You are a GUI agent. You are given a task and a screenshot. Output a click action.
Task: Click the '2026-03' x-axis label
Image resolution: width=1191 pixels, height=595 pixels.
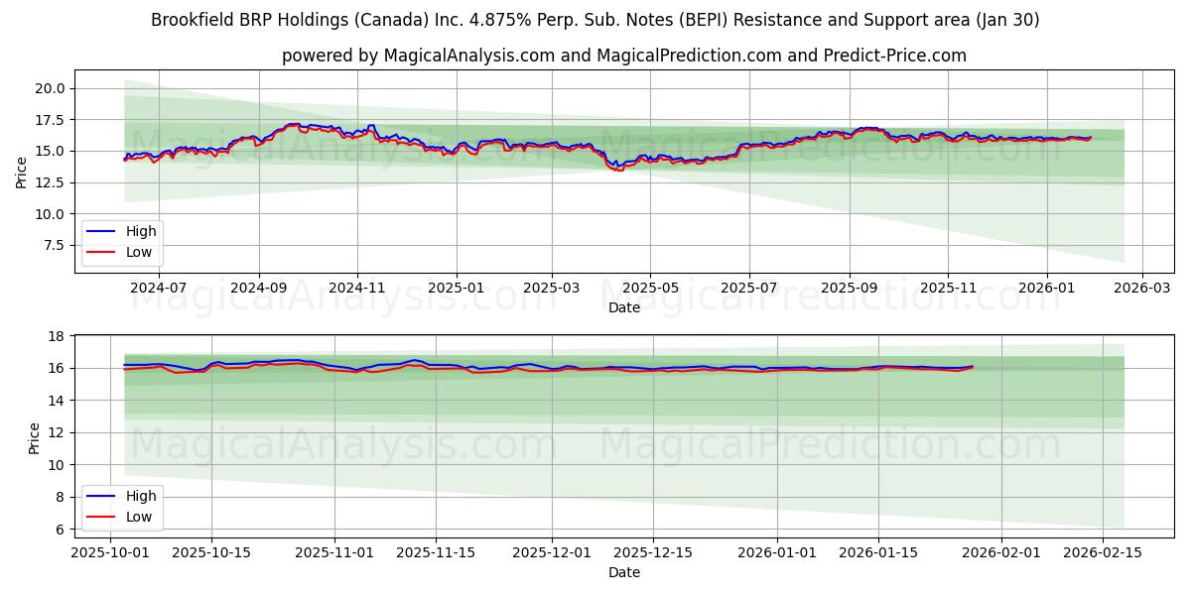click(1141, 288)
